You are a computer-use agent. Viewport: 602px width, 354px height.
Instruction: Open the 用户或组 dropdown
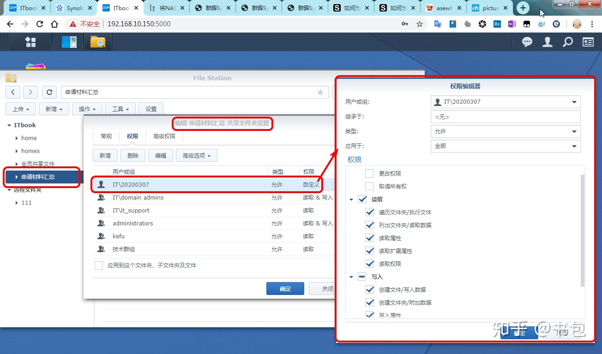(506, 102)
